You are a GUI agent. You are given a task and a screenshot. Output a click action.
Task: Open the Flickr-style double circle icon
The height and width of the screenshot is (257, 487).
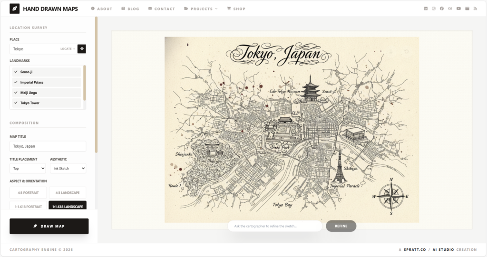point(450,9)
